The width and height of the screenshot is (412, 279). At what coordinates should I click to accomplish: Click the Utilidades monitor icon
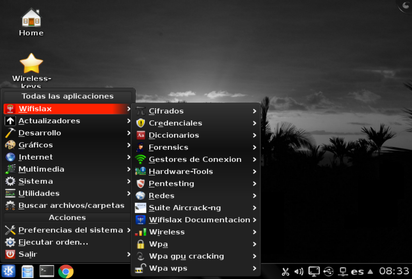pyautogui.click(x=10, y=193)
